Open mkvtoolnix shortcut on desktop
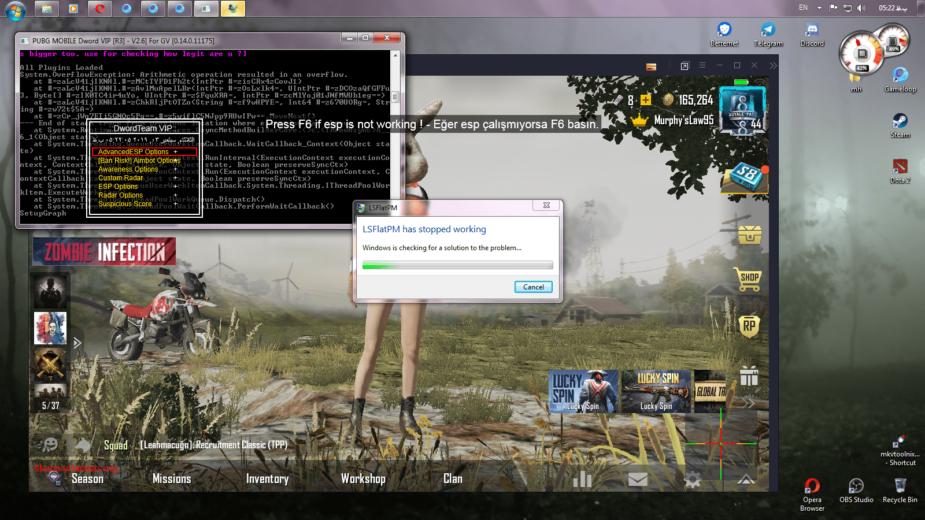 point(900,451)
